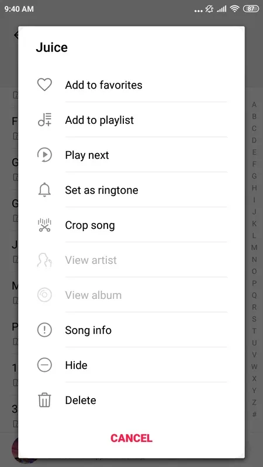Select Play next menu entry
This screenshot has width=263, height=467.
pyautogui.click(x=131, y=155)
